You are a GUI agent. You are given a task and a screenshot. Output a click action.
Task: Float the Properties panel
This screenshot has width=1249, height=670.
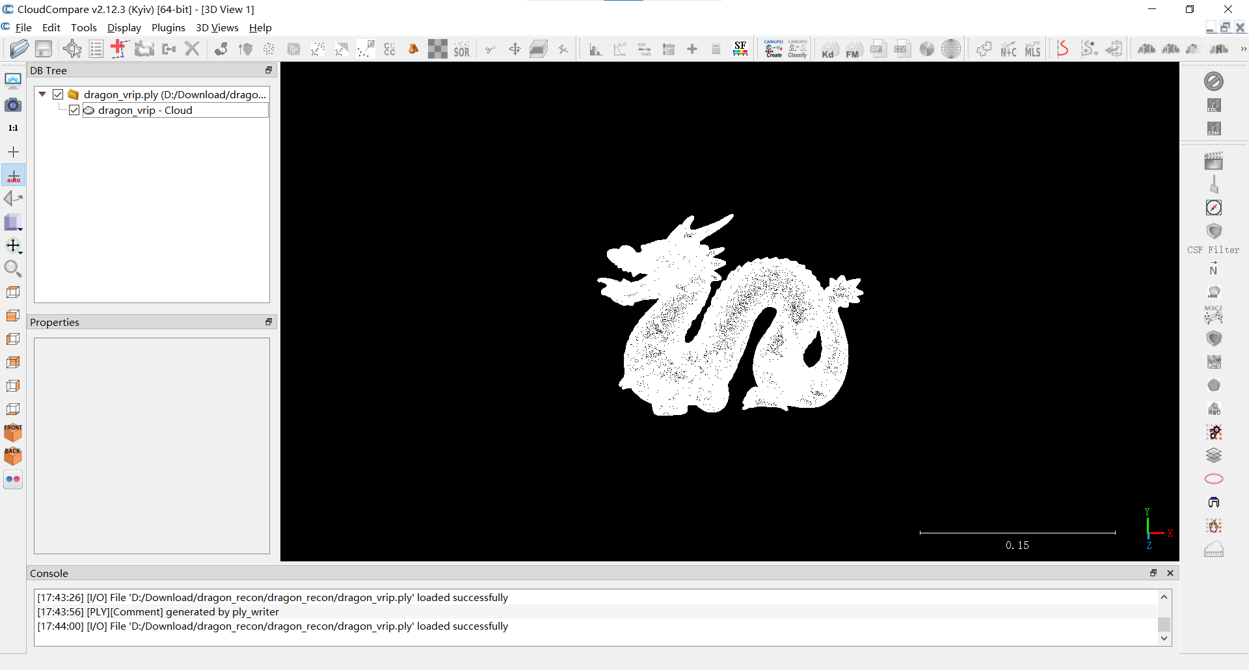[x=269, y=322]
